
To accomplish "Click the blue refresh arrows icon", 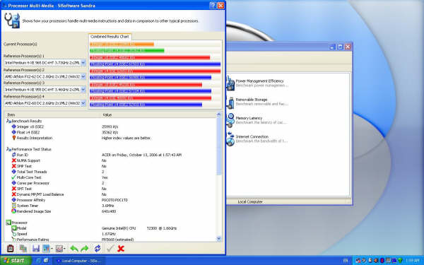I will (x=98, y=248).
